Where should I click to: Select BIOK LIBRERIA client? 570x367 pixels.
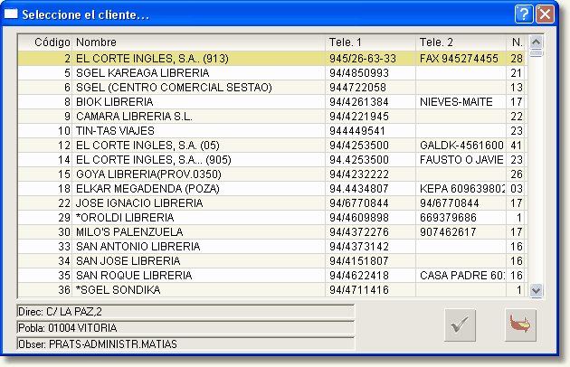coord(272,102)
